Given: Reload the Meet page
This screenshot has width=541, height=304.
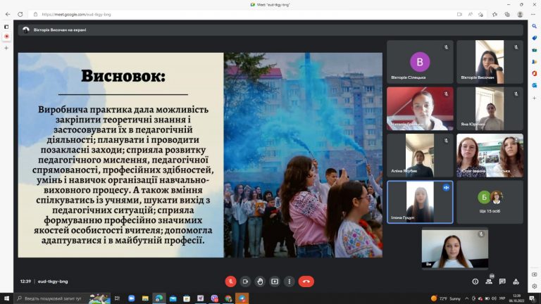Looking at the screenshot, I should 20,15.
